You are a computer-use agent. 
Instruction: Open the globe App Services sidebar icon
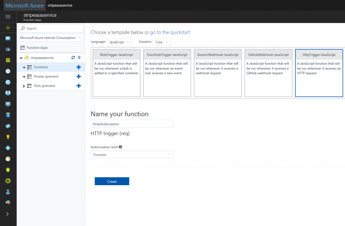point(8,82)
